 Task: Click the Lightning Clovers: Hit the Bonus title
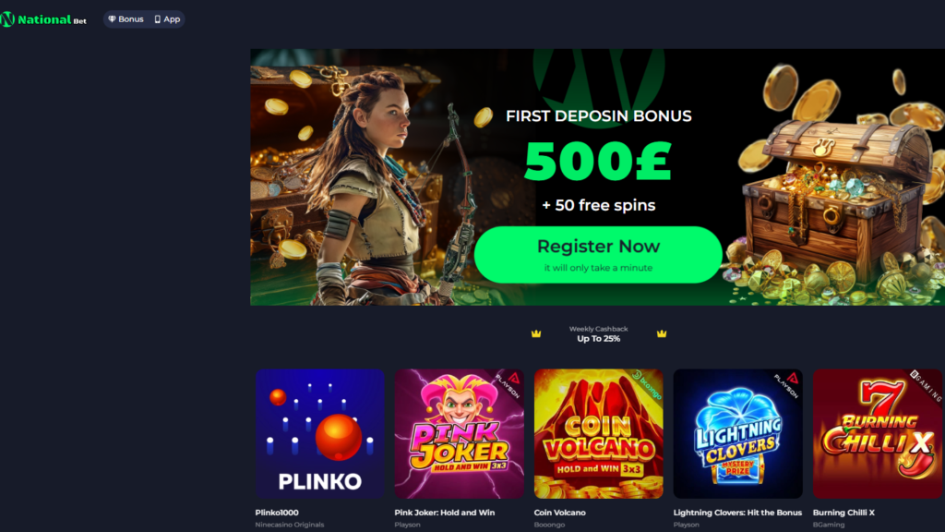coord(737,513)
